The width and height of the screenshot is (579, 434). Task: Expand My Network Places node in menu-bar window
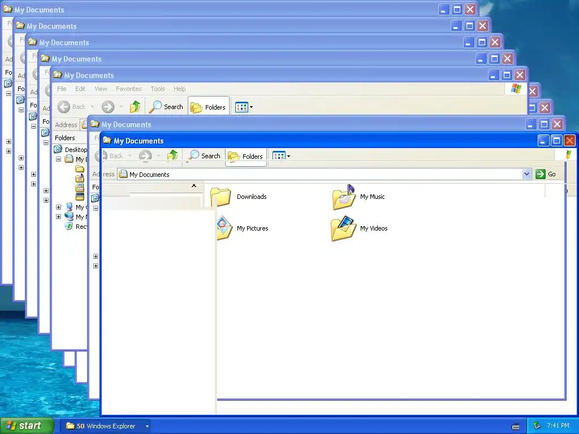click(58, 216)
